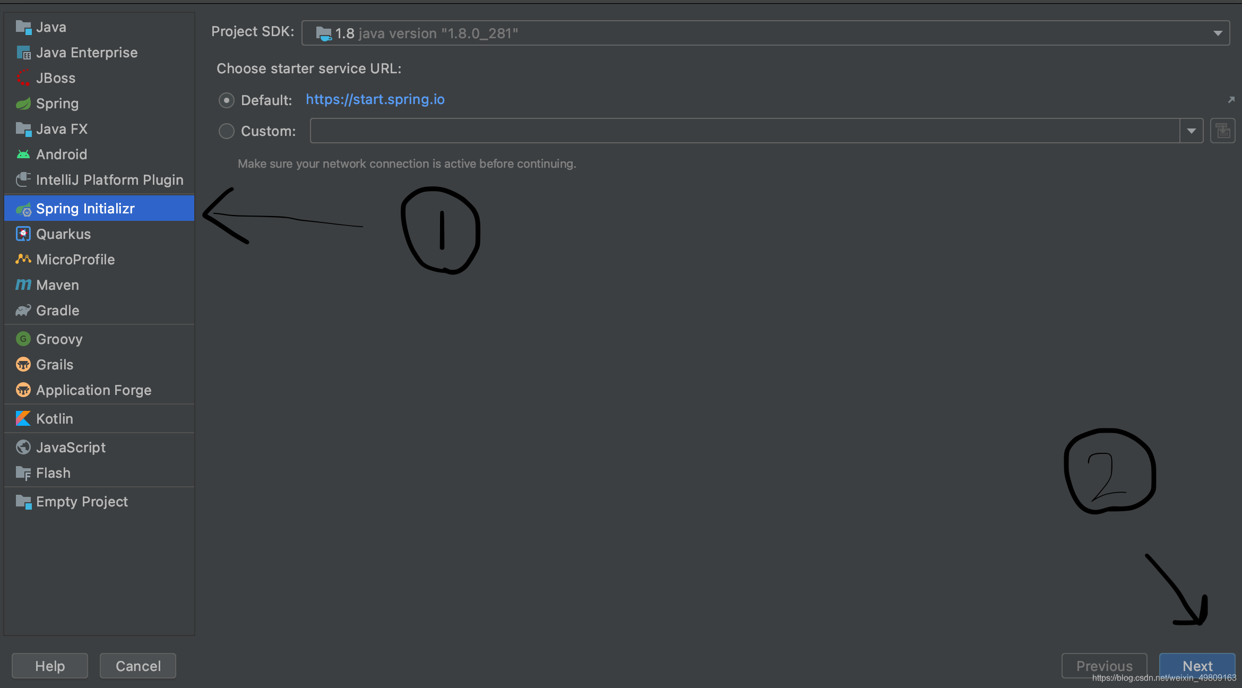The height and width of the screenshot is (688, 1242).
Task: Click into the Custom URL text field
Action: [x=745, y=131]
